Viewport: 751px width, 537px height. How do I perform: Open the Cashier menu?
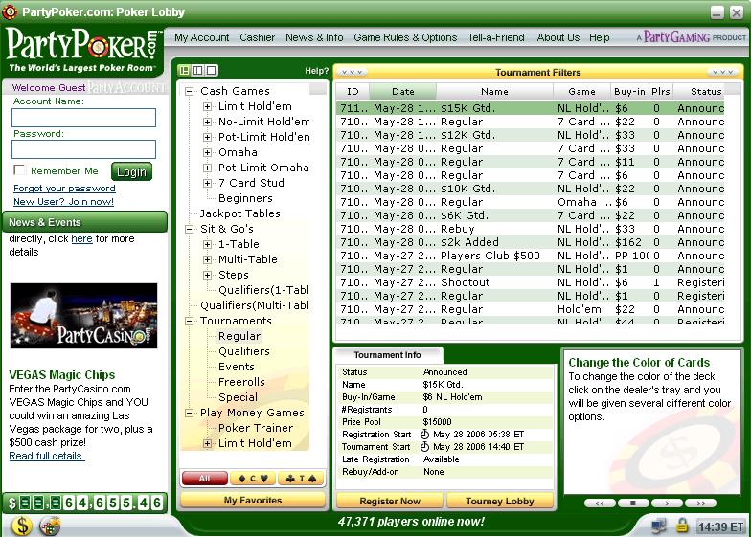(257, 37)
